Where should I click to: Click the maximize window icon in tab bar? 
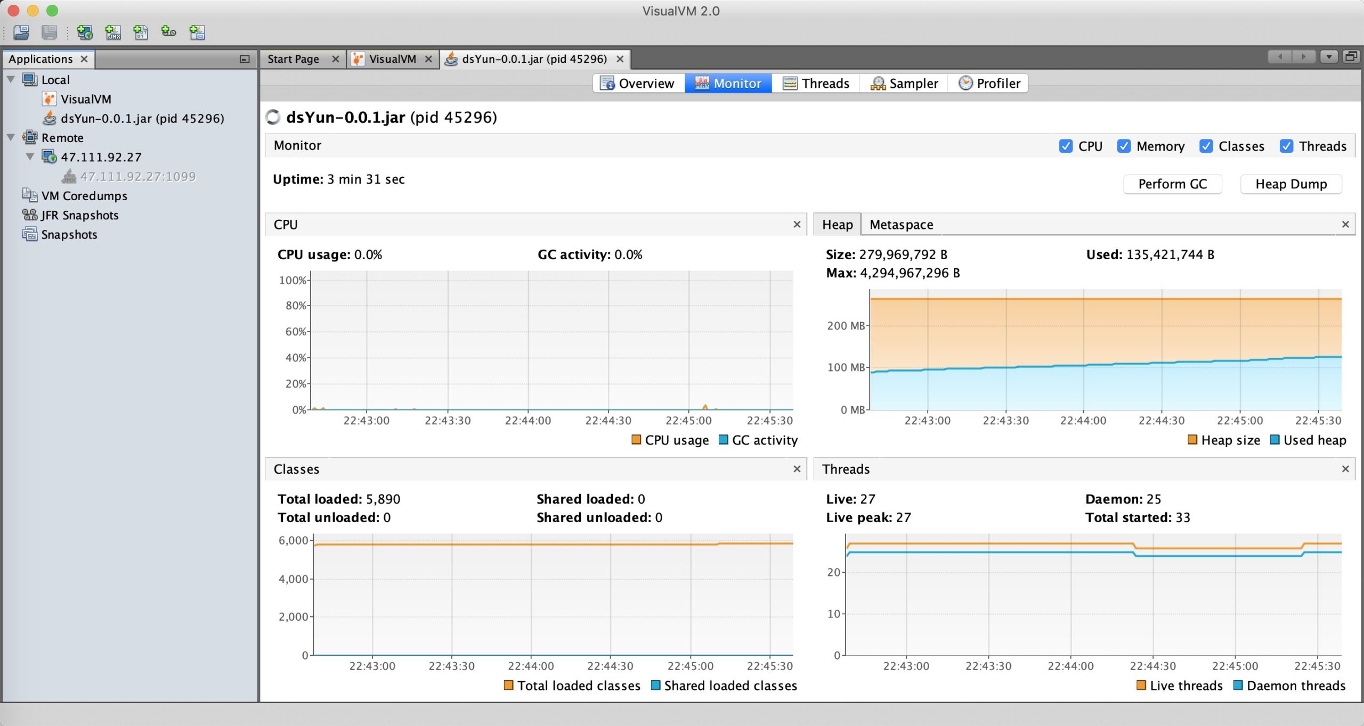(x=1351, y=56)
